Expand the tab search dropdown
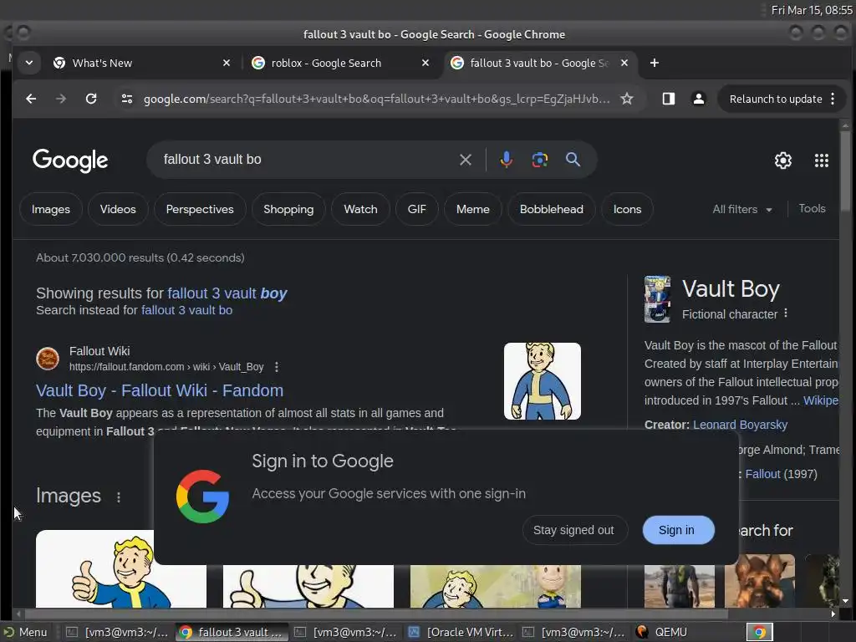856x642 pixels. (29, 63)
